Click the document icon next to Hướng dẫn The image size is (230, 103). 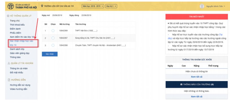[x=9, y=80]
